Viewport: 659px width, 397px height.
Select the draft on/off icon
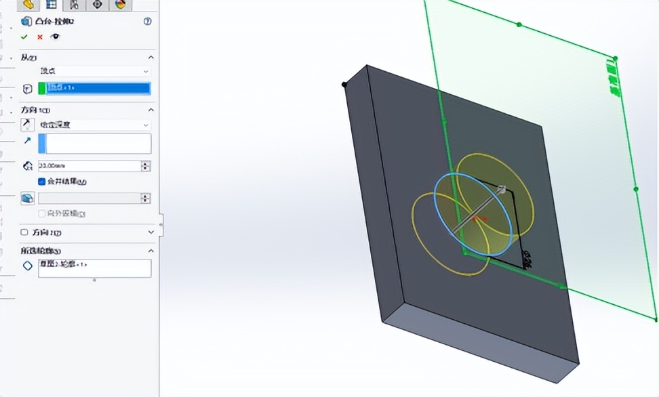29,197
